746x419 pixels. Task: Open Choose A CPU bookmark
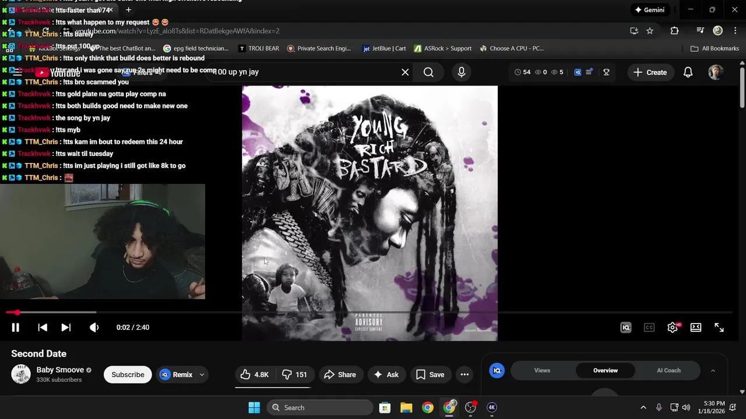click(512, 48)
